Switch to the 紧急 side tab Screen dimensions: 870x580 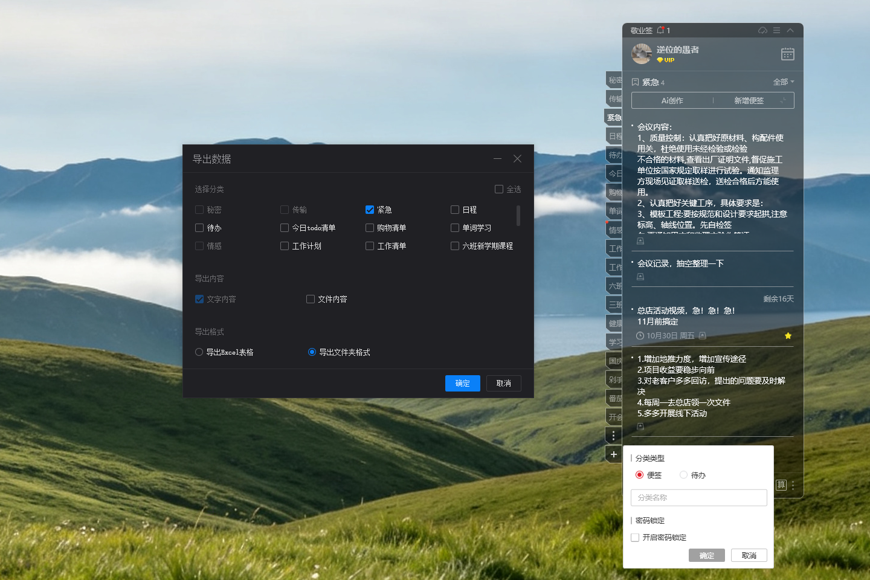click(x=614, y=117)
